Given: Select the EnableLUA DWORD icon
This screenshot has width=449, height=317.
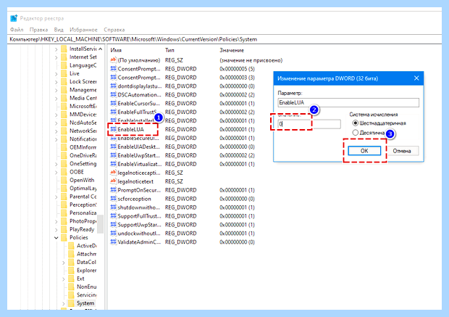Looking at the screenshot, I should [114, 129].
